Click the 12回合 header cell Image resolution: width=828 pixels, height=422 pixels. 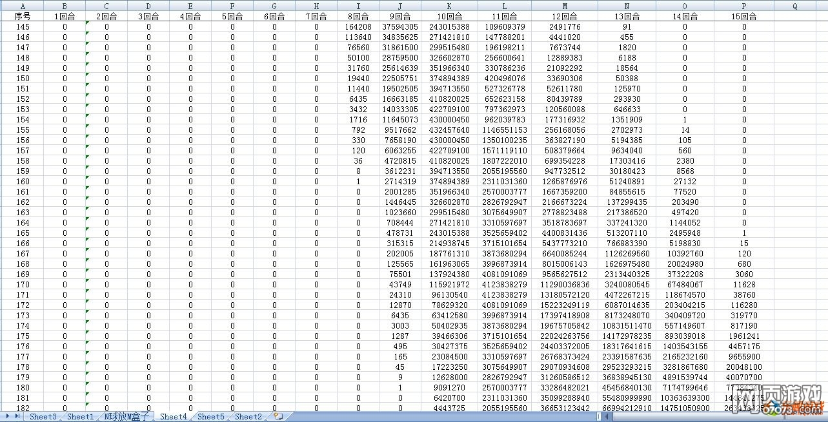[565, 16]
